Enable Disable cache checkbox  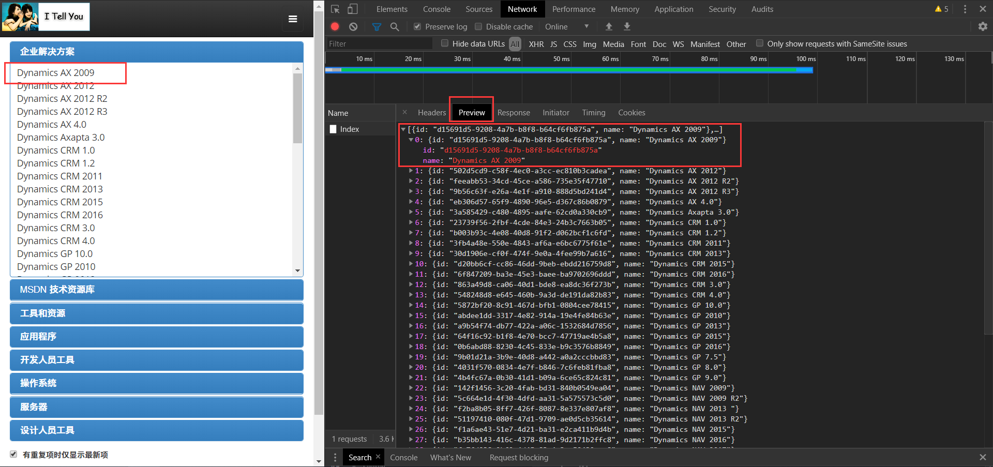(478, 26)
